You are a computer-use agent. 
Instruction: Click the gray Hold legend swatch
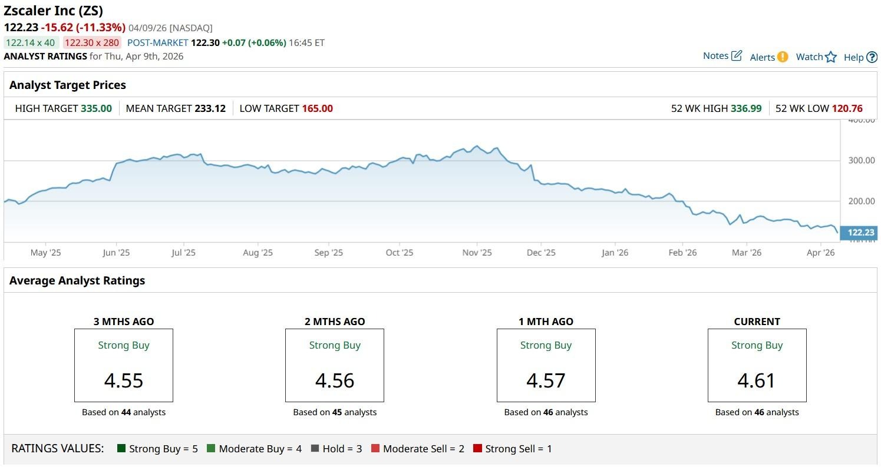tap(315, 448)
